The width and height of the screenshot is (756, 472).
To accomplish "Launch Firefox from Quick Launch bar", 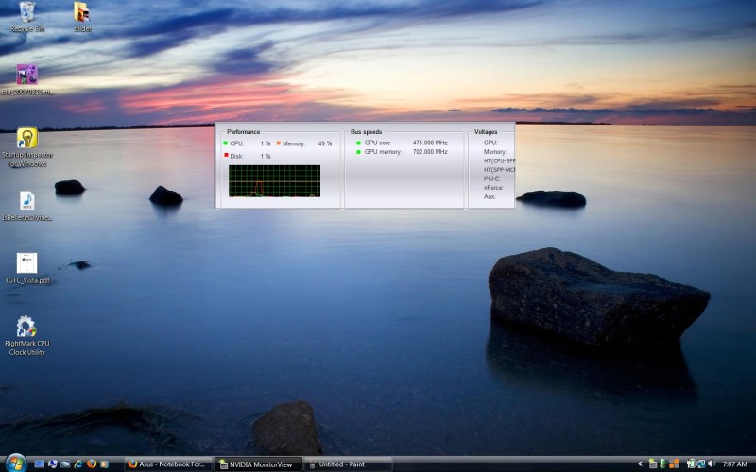I will 92,464.
